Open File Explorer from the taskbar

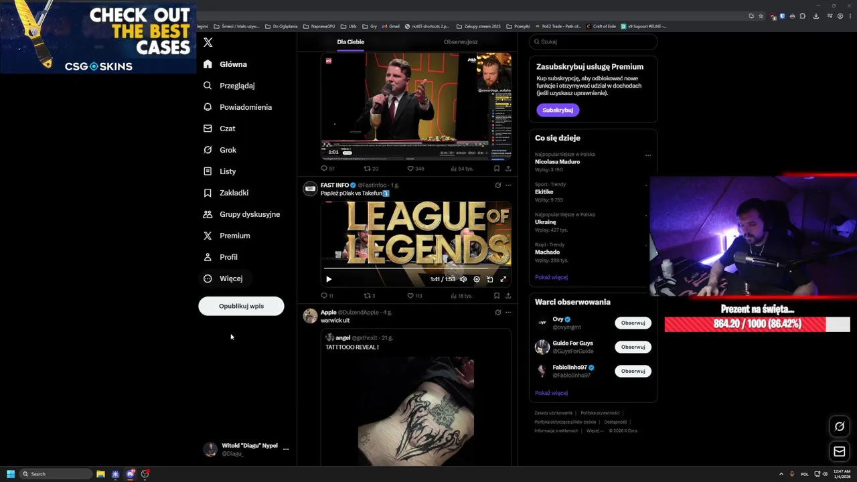pyautogui.click(x=100, y=474)
